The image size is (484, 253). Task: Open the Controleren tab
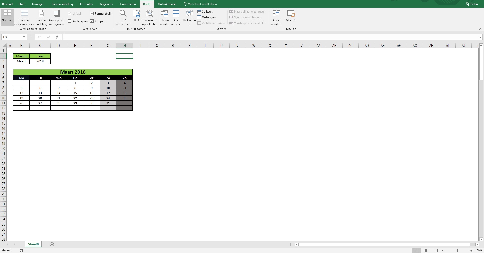coord(128,4)
